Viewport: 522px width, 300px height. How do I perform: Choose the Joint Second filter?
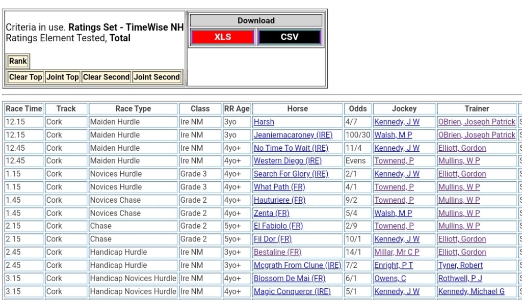click(x=156, y=77)
